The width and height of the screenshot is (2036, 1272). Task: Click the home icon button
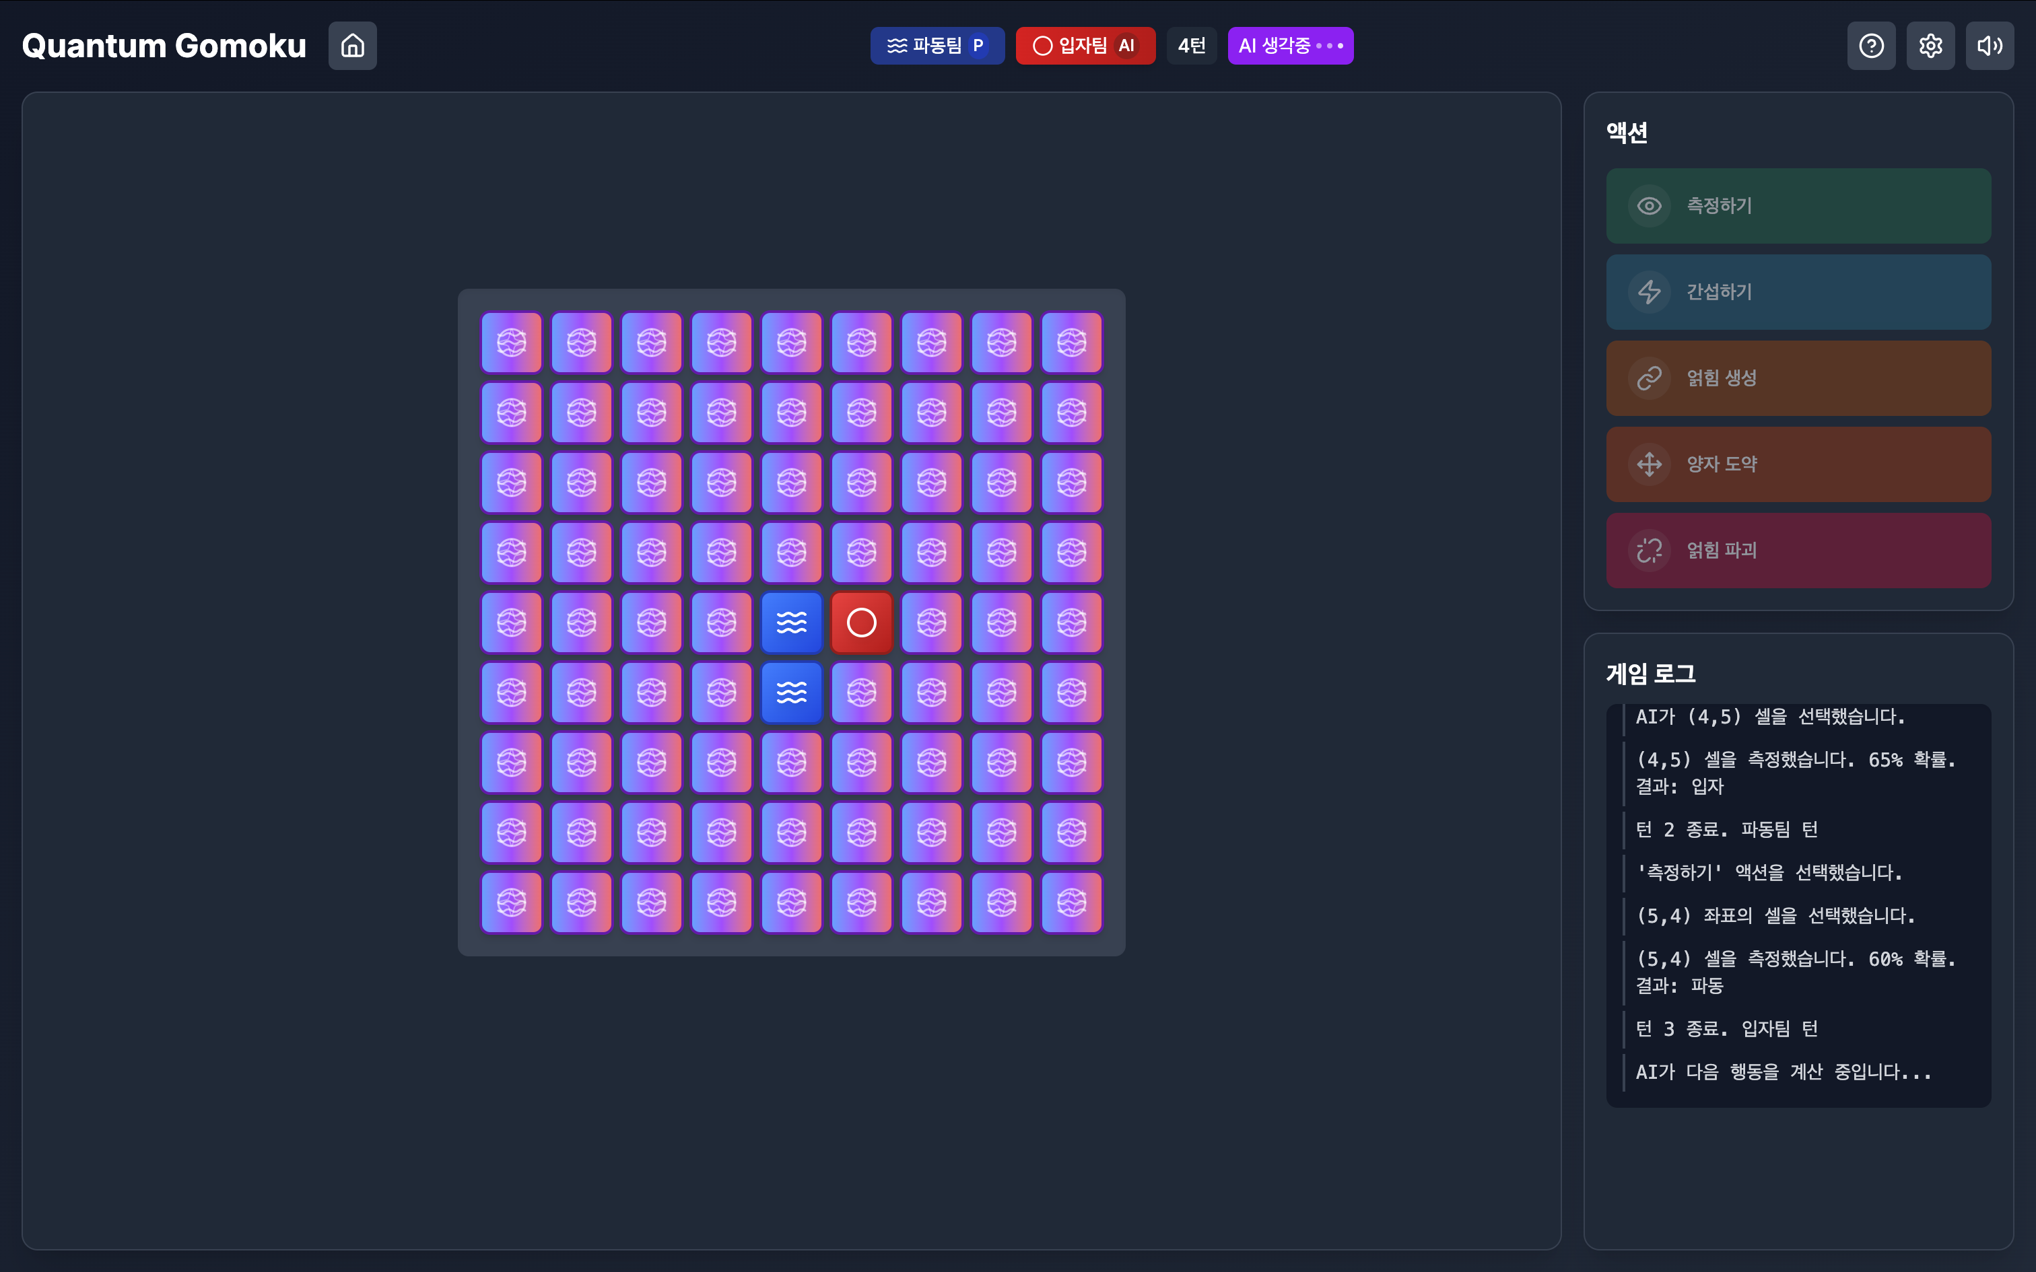[x=353, y=46]
